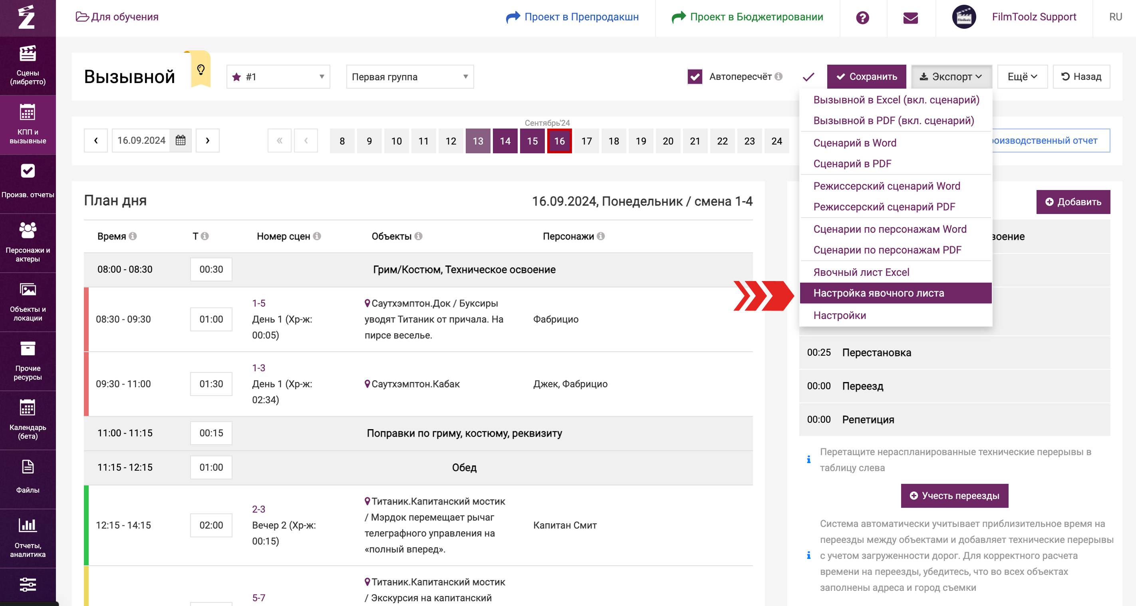This screenshot has height=606, width=1136.
Task: Open Отчеты, аналитика chart icon
Action: click(x=27, y=525)
